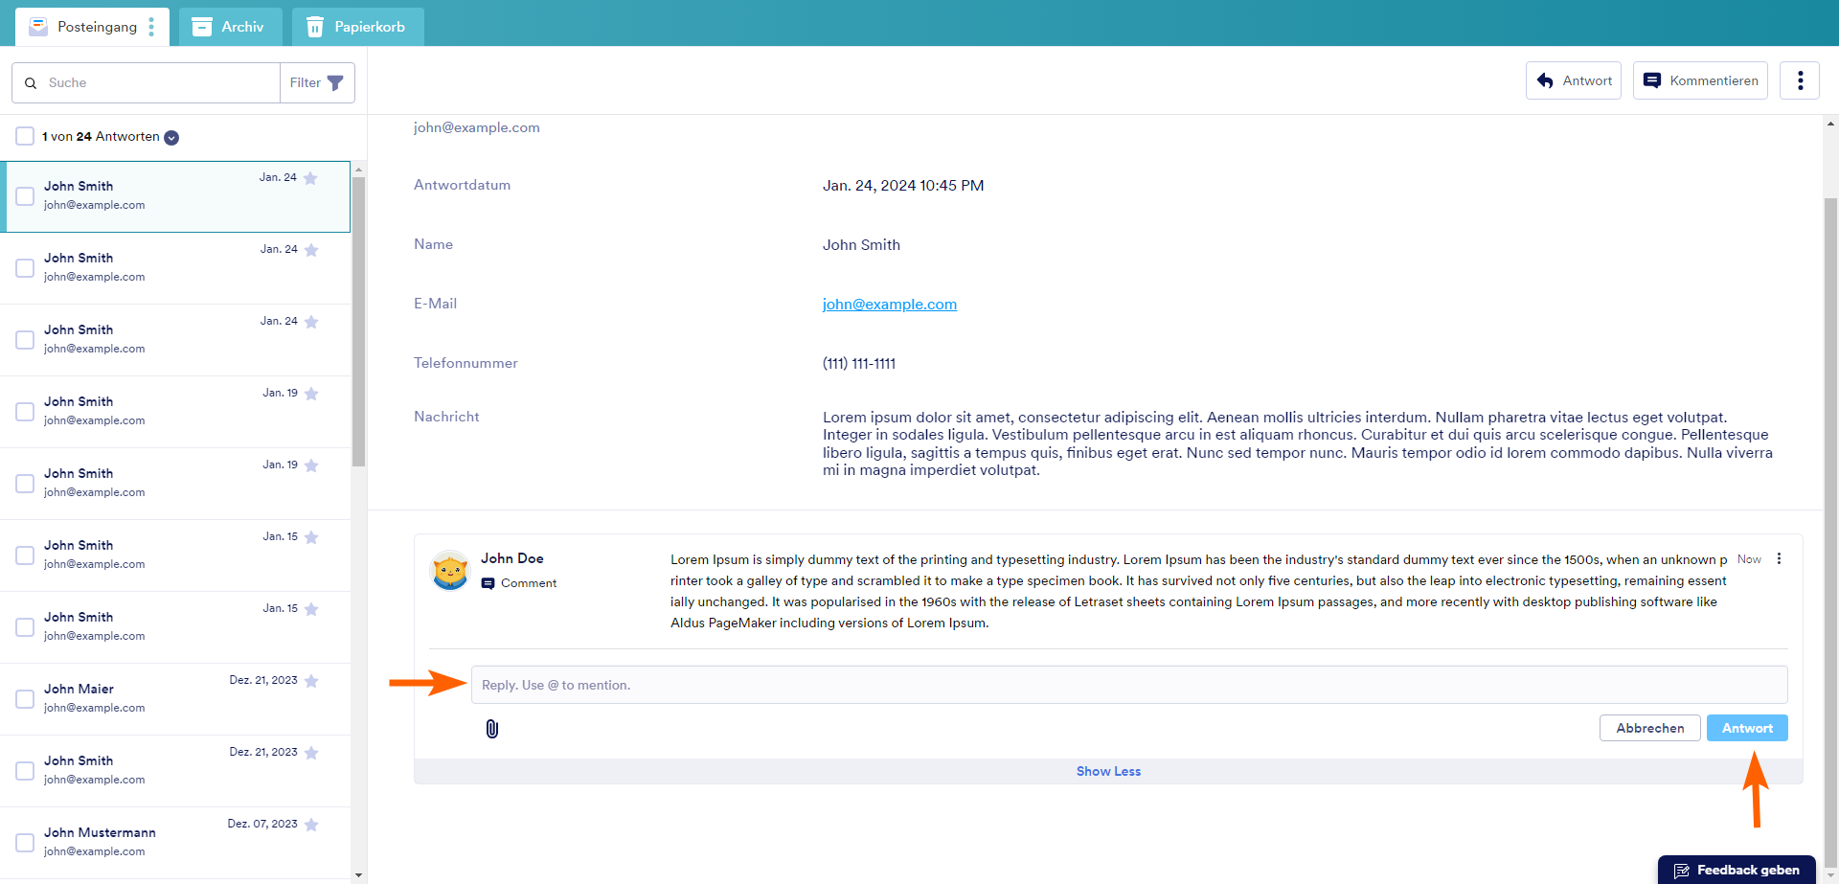This screenshot has width=1839, height=884.
Task: Check the highlighted John Smith row's checkbox
Action: [25, 196]
